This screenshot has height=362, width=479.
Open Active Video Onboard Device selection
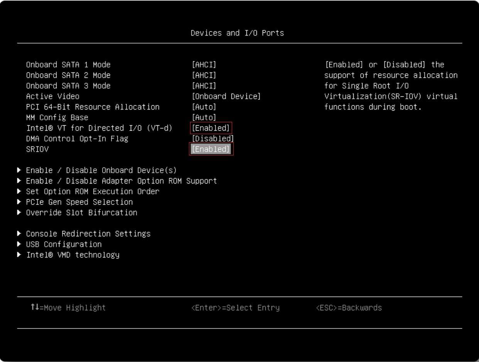tap(226, 96)
